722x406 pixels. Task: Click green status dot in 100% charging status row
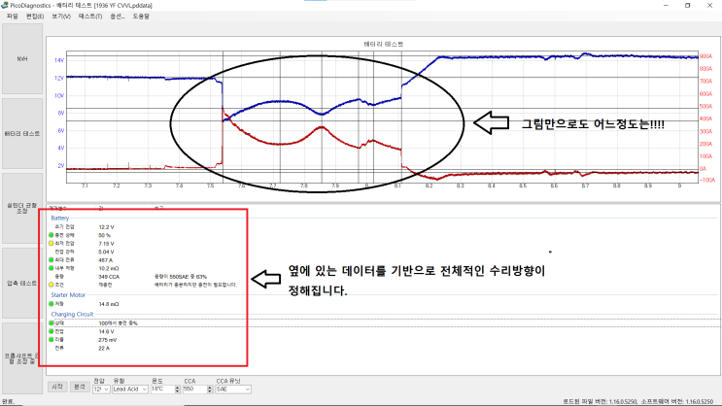pyautogui.click(x=52, y=323)
